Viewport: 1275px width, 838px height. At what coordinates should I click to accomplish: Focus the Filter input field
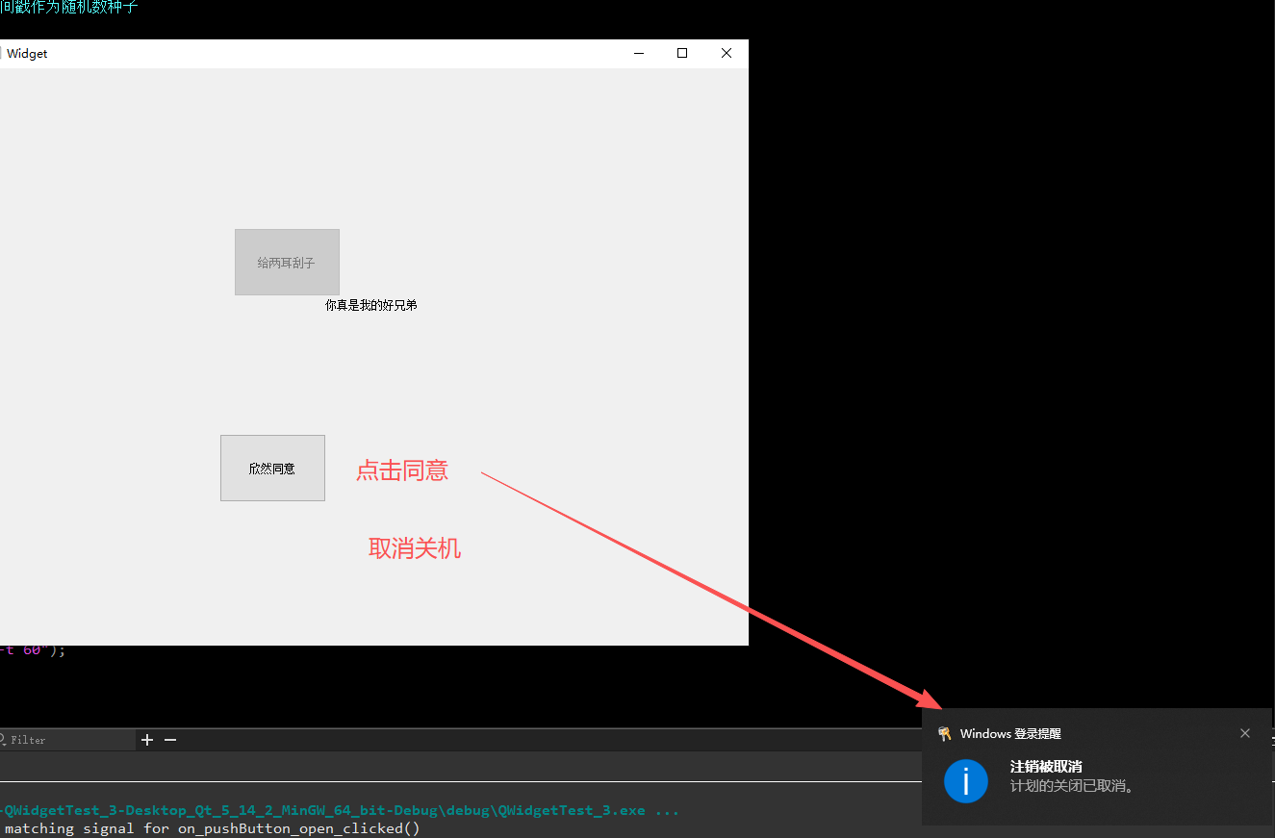[x=67, y=740]
